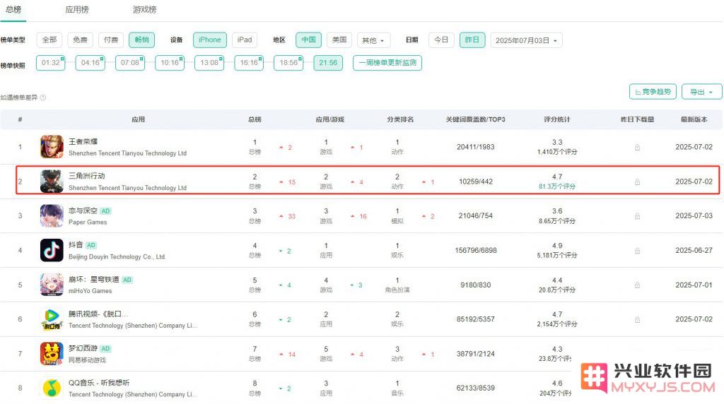The image size is (724, 404).
Task: Open the 三角洲行动 app icon
Action: (52, 182)
